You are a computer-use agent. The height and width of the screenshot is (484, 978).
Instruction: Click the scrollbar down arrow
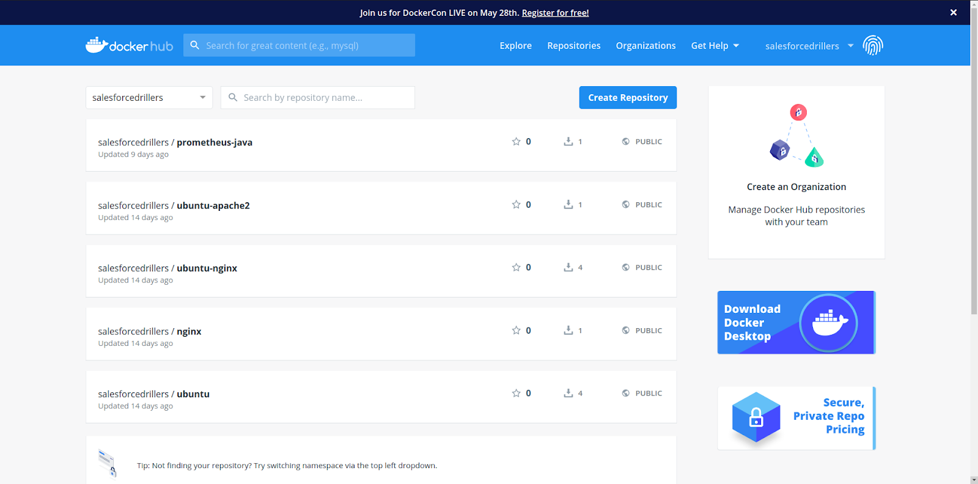(974, 480)
